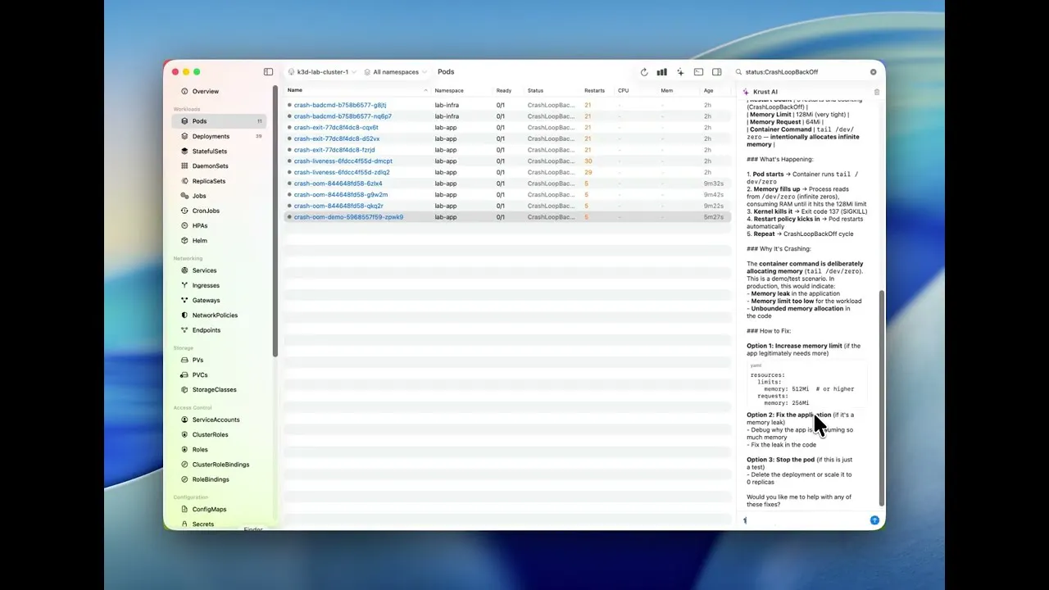Open the All namespaces dropdown
The width and height of the screenshot is (1049, 590).
click(x=395, y=72)
